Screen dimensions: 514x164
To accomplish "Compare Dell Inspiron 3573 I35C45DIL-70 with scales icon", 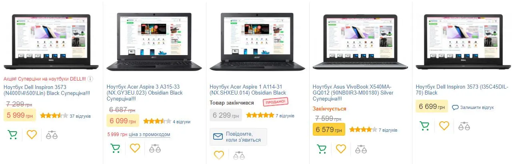I will (464, 126).
